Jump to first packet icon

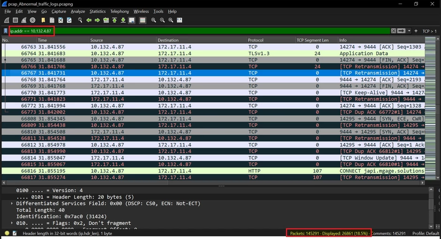(x=114, y=20)
